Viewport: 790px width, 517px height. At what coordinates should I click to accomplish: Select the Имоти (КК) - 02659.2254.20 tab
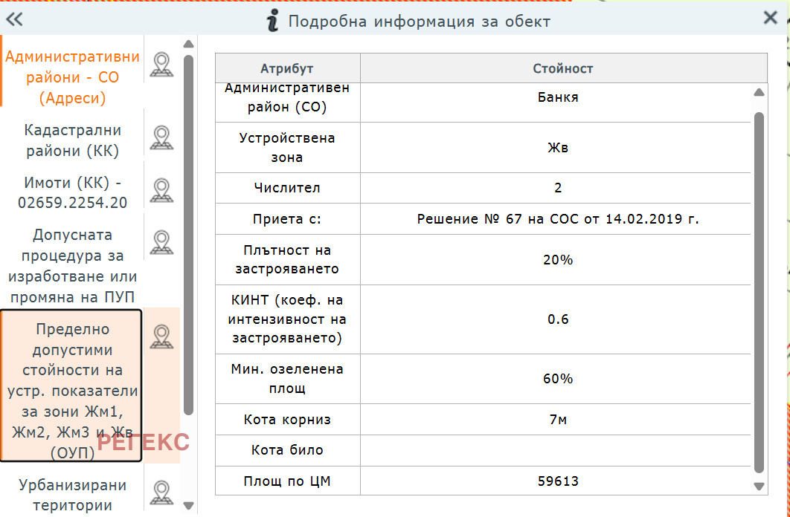pos(73,192)
